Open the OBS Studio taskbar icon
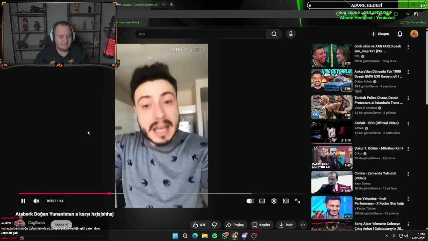 pos(254,236)
